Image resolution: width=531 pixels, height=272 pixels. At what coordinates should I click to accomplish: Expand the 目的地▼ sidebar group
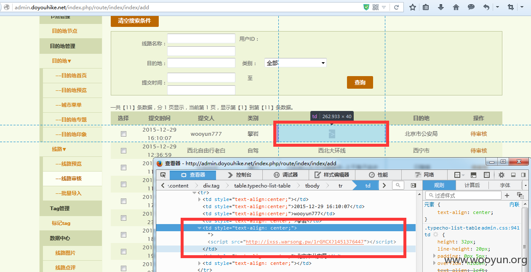(x=61, y=61)
